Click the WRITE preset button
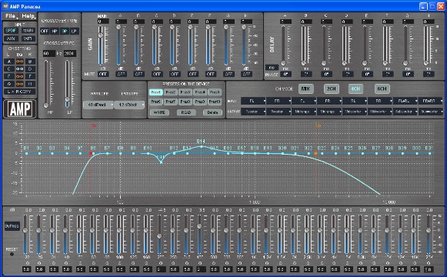This screenshot has height=277, width=447. click(159, 112)
